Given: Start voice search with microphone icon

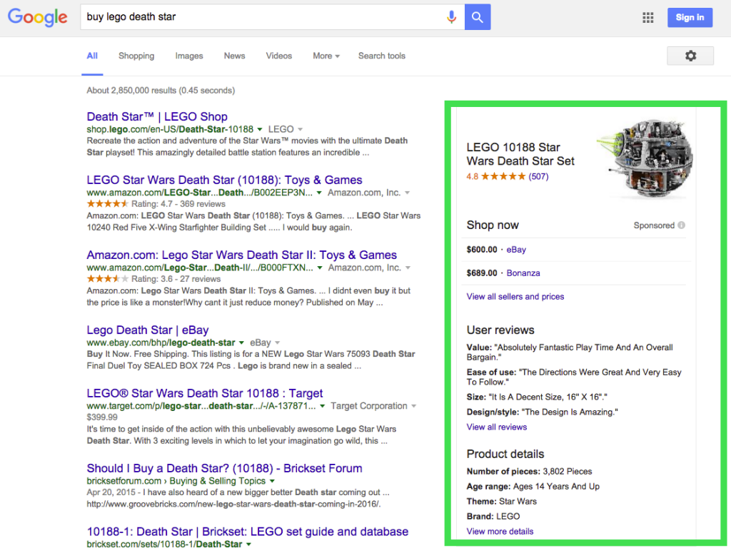Looking at the screenshot, I should [x=451, y=17].
